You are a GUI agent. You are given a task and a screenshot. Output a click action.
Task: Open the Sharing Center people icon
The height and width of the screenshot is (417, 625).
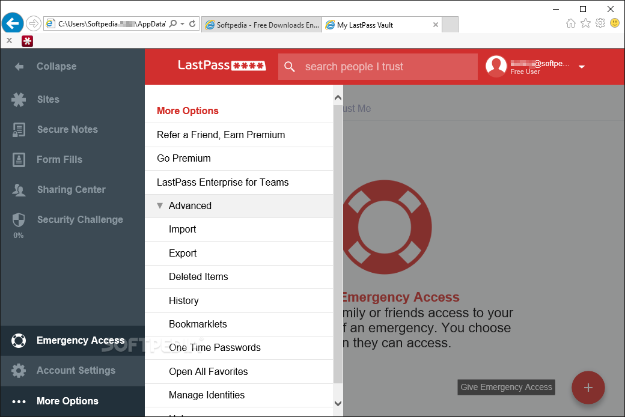pos(19,190)
